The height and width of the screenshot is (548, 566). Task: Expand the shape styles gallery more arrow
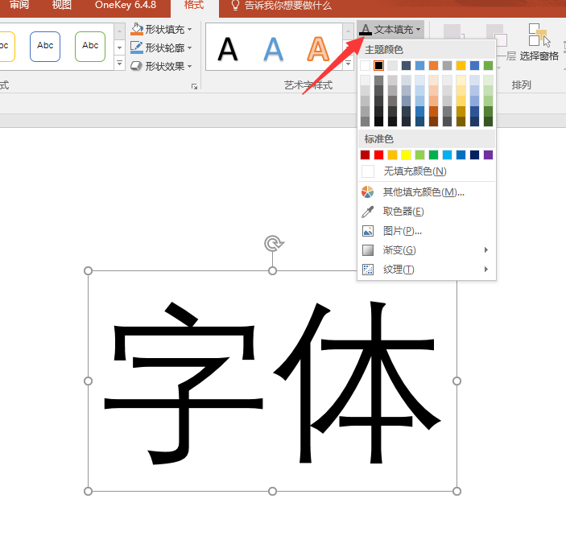click(x=119, y=63)
